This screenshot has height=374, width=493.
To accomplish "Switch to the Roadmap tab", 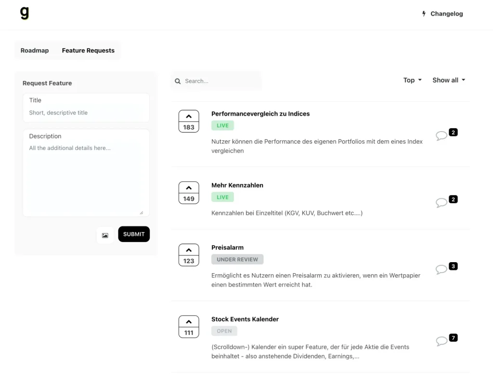I will point(35,51).
